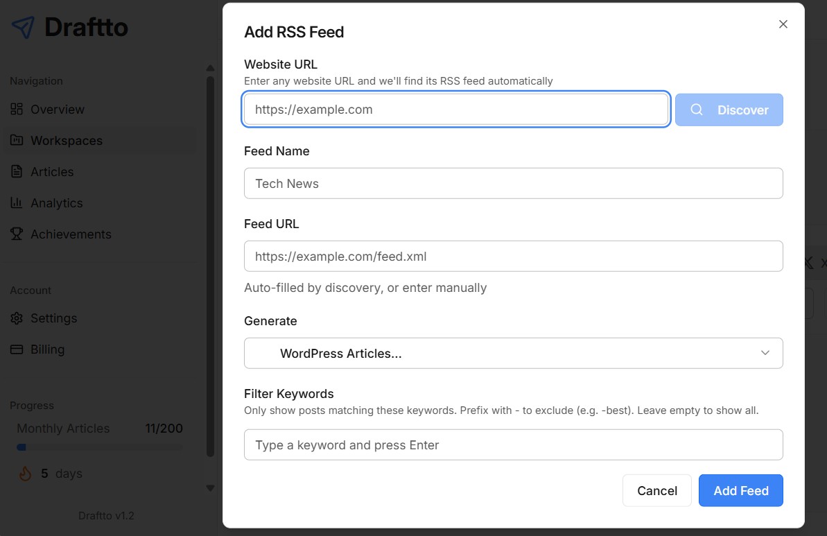
Task: Click the Workspaces folder icon
Action: point(17,140)
